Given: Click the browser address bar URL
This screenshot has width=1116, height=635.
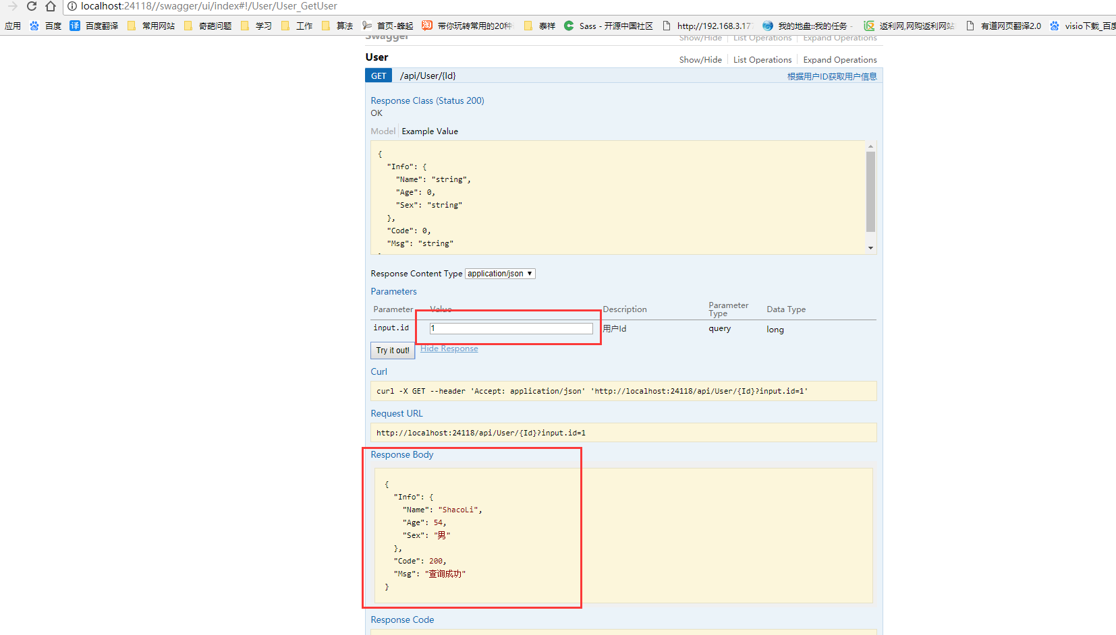Looking at the screenshot, I should point(209,6).
